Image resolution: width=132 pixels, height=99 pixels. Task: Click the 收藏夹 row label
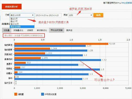tap(9, 73)
